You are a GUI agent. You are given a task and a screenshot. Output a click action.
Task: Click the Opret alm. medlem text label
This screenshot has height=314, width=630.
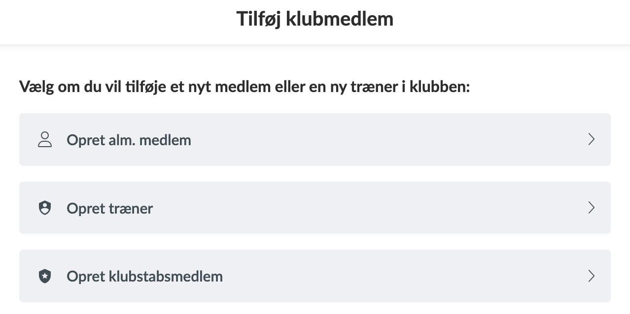tap(129, 140)
